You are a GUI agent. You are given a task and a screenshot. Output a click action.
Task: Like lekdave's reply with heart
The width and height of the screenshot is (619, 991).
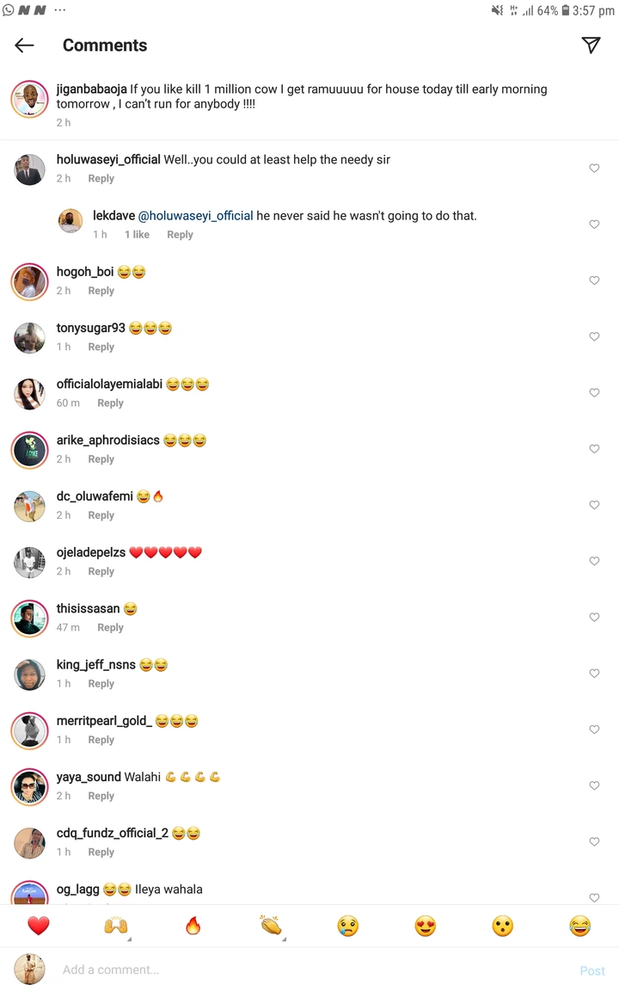pos(594,225)
